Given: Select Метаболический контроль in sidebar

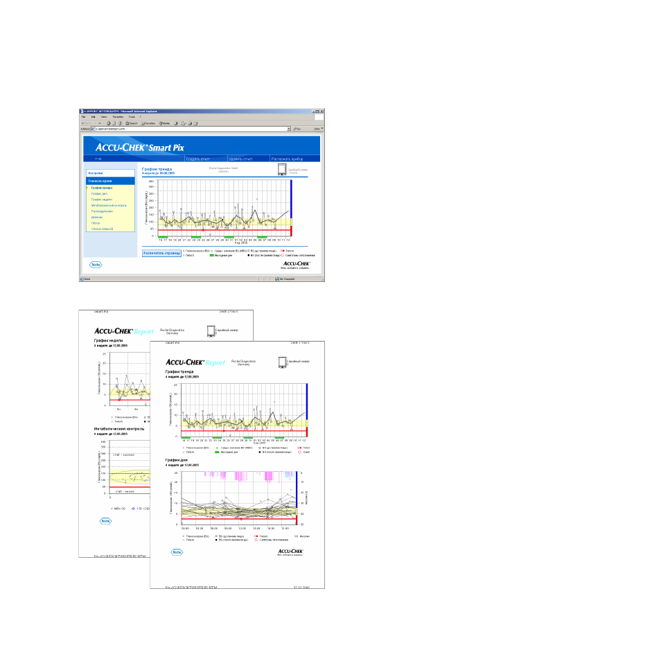Looking at the screenshot, I should (109, 205).
